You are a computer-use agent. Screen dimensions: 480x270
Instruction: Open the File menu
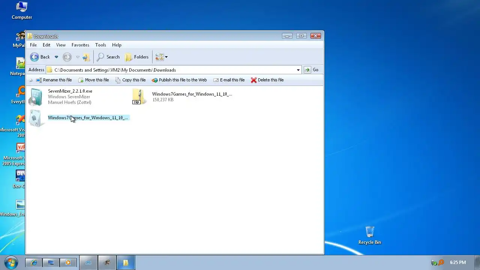33,45
